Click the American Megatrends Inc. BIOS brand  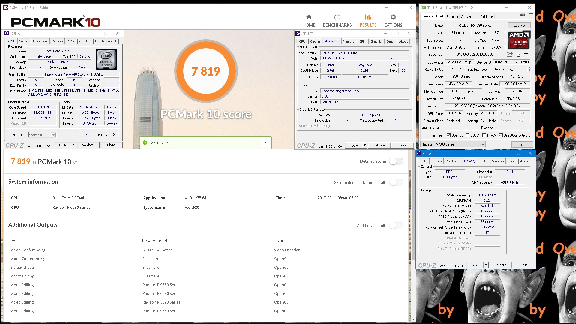tap(364, 91)
